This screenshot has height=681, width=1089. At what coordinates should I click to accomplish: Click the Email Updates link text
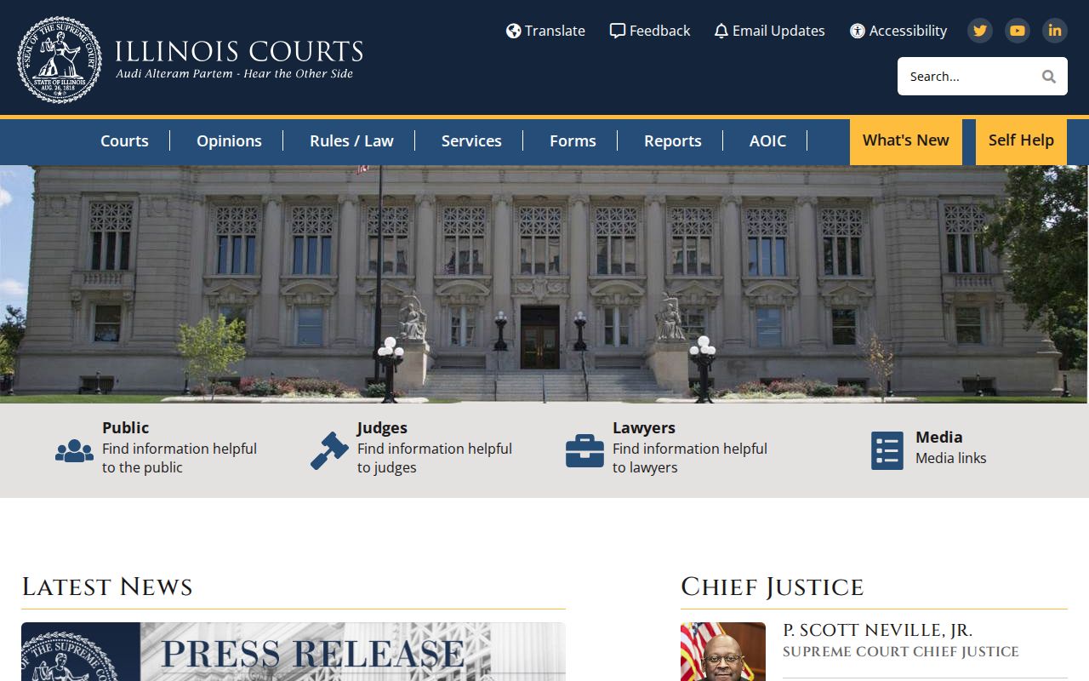pos(778,31)
